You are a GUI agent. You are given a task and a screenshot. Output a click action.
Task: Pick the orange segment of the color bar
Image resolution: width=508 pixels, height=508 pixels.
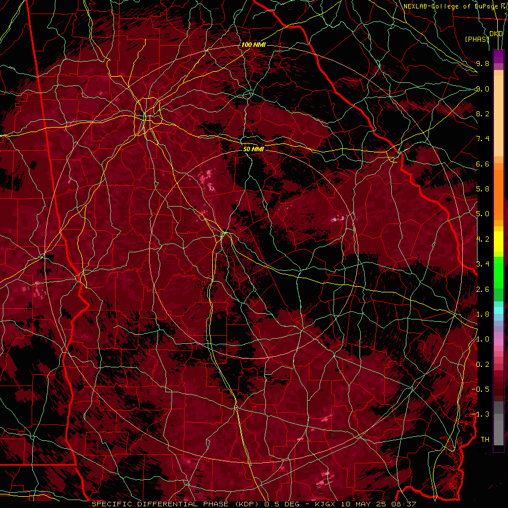coord(498,194)
